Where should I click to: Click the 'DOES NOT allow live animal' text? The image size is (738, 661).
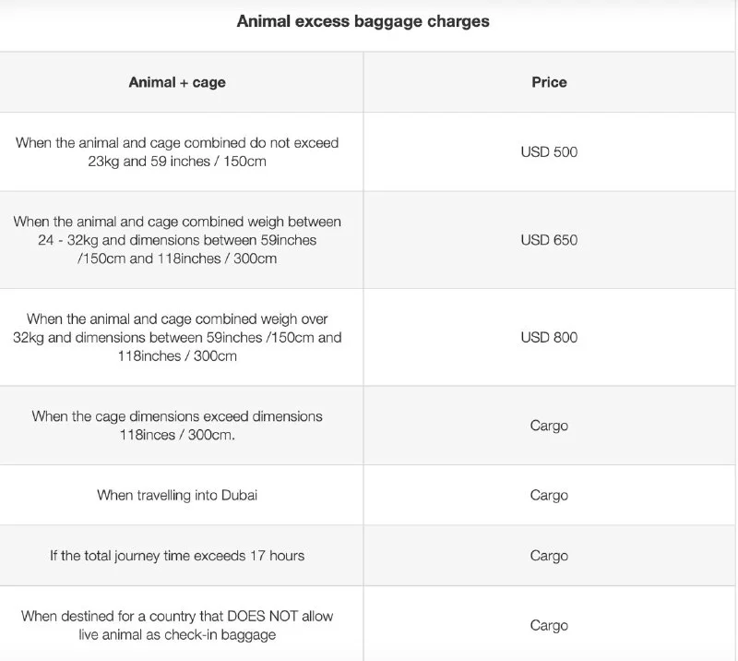[177, 616]
